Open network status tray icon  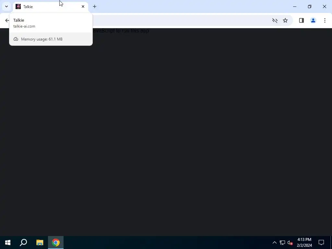tap(282, 243)
